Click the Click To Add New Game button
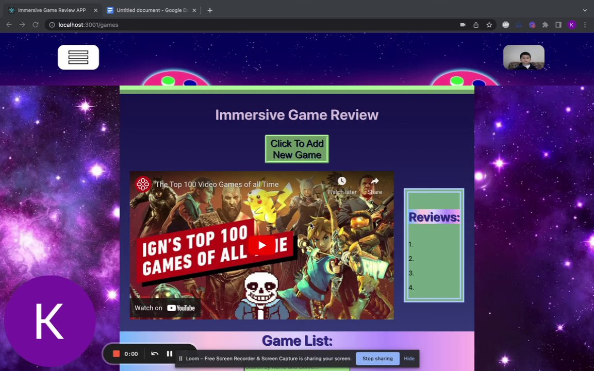594x371 pixels. tap(297, 149)
